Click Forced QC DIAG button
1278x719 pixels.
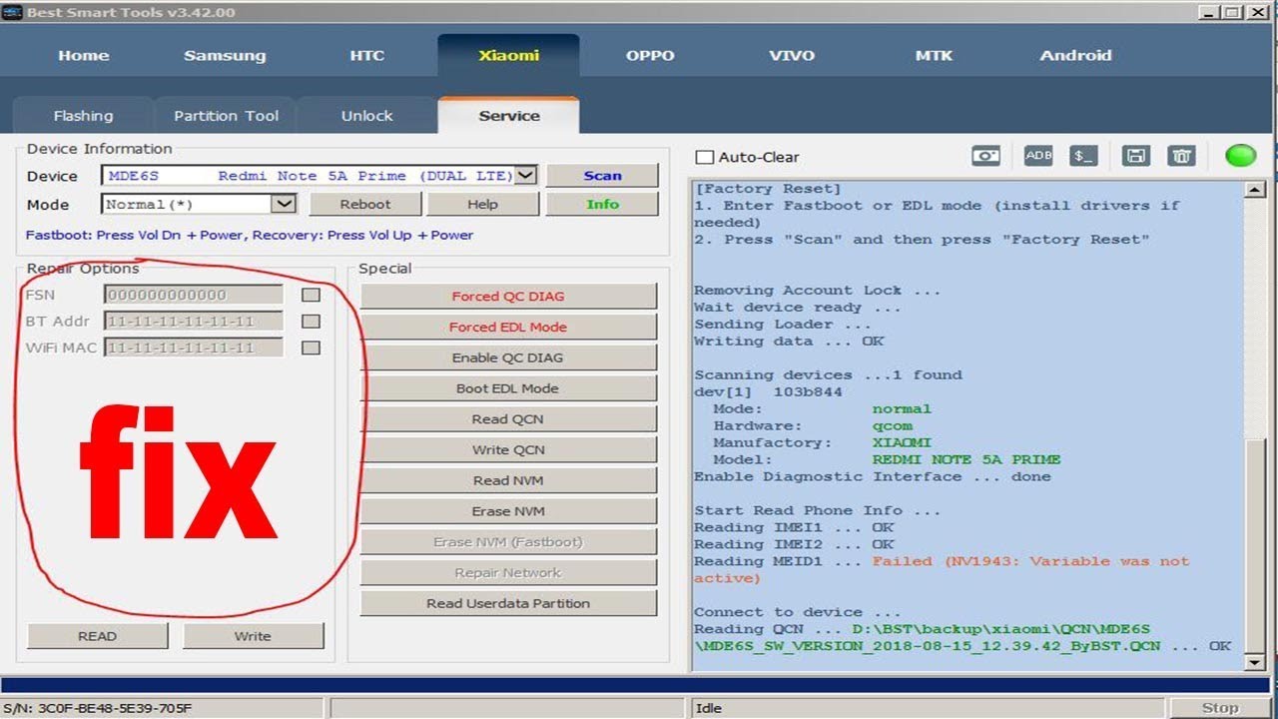tap(508, 296)
